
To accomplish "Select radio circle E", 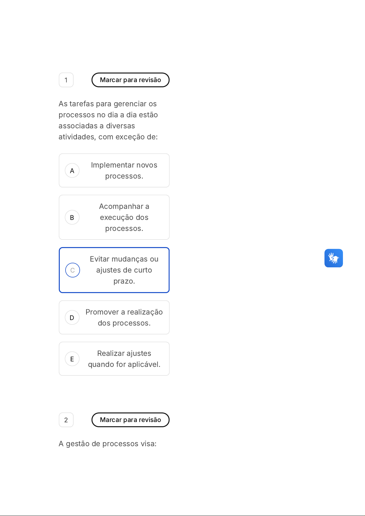I will click(x=72, y=359).
